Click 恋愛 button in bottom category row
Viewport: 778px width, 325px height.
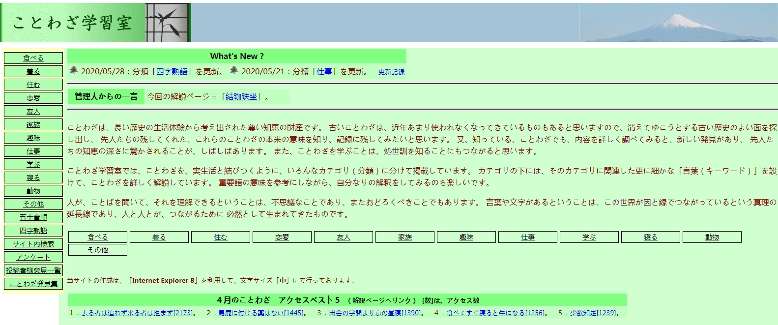point(282,237)
